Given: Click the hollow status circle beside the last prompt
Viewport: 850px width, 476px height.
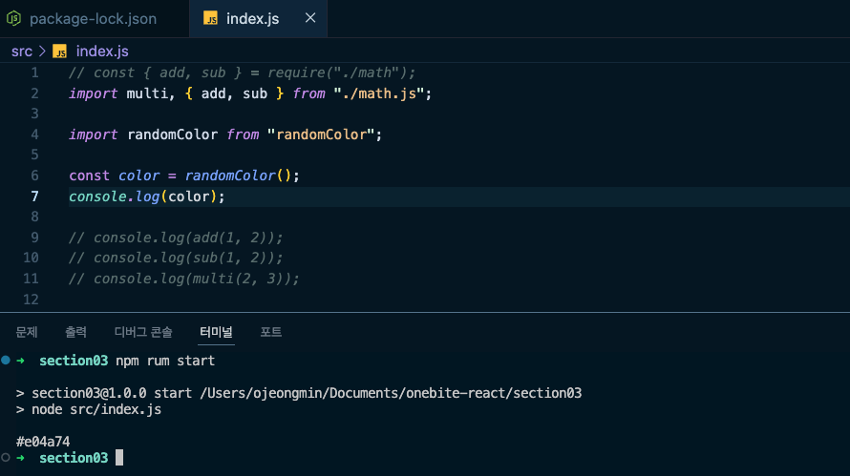Looking at the screenshot, I should 6,458.
